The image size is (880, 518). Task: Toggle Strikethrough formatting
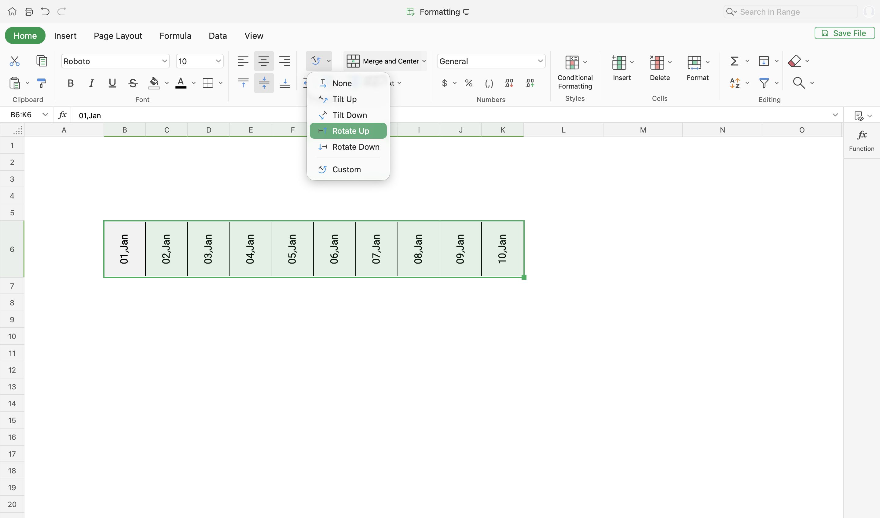(133, 83)
